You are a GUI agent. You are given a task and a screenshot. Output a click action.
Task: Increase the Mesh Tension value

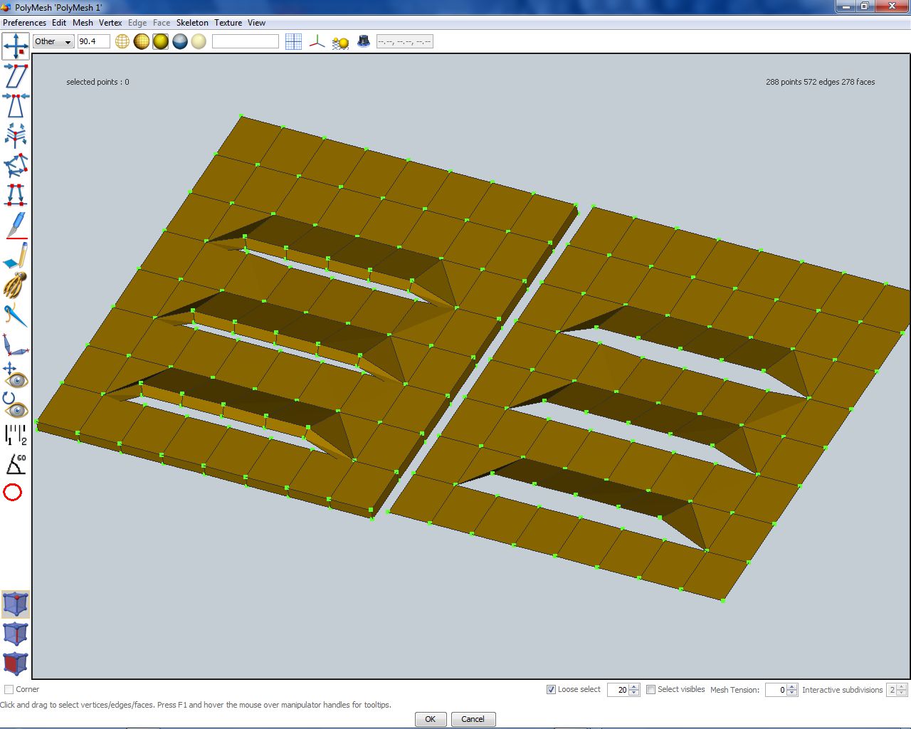(x=792, y=687)
